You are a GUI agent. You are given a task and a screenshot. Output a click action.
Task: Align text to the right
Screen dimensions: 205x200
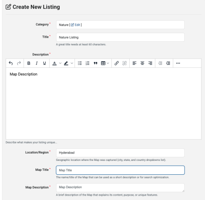tap(150, 63)
